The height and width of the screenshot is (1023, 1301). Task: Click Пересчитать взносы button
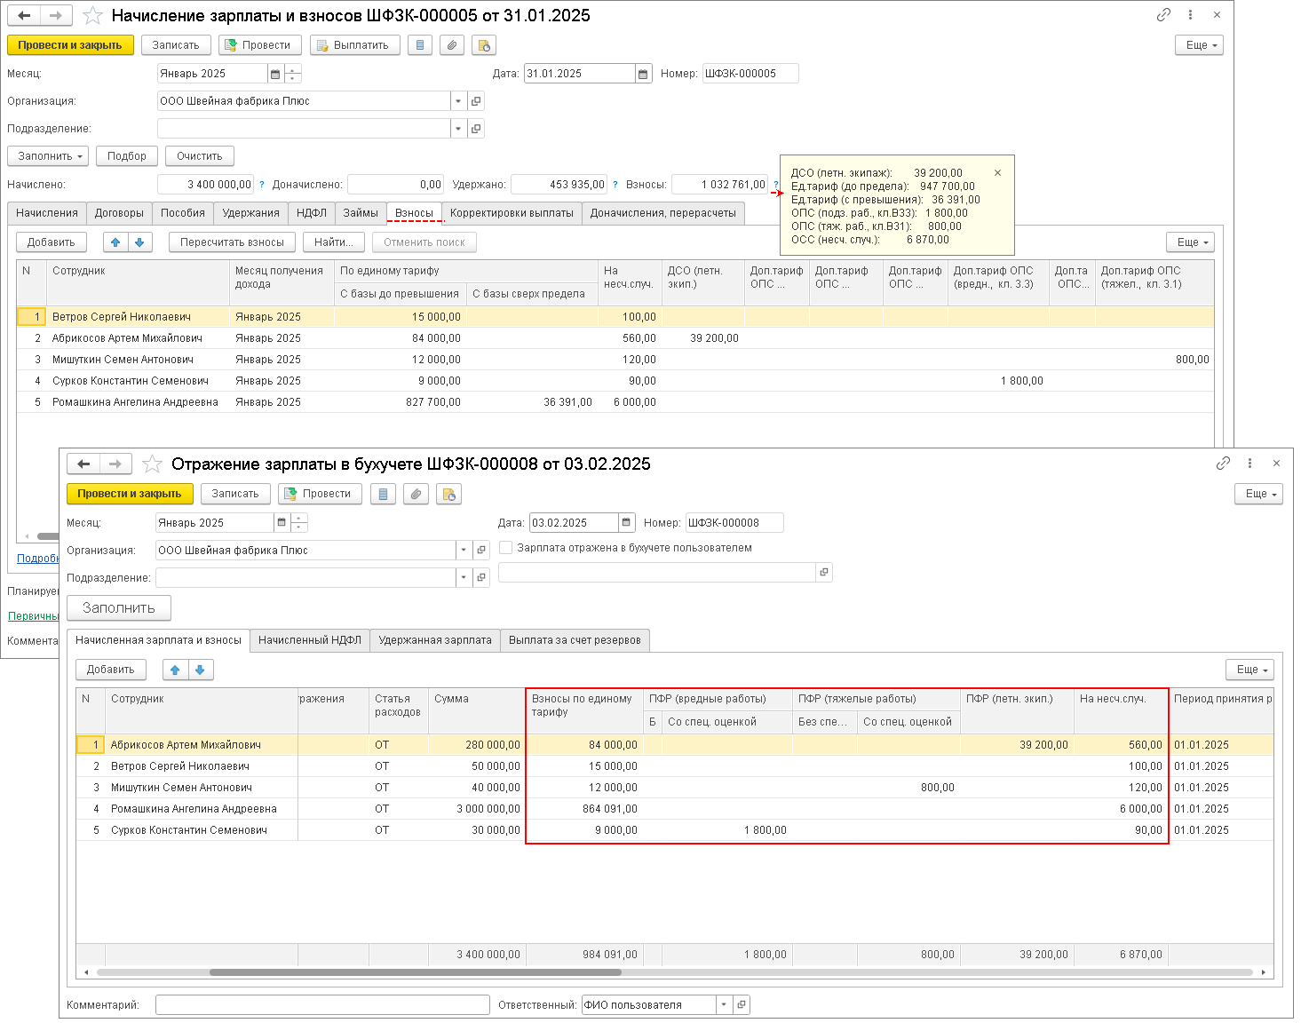(232, 242)
